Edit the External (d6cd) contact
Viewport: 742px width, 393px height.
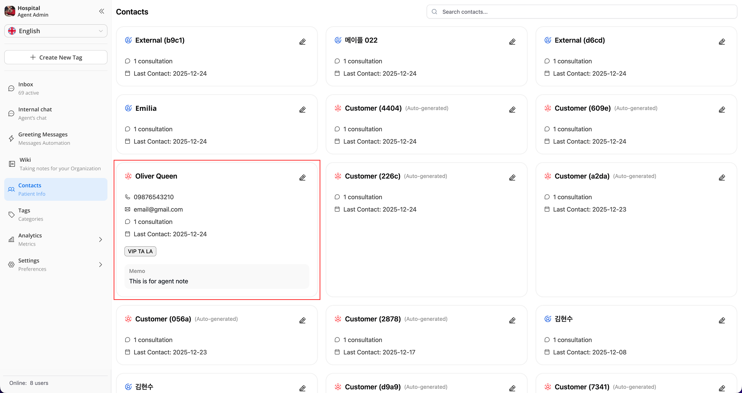point(722,42)
